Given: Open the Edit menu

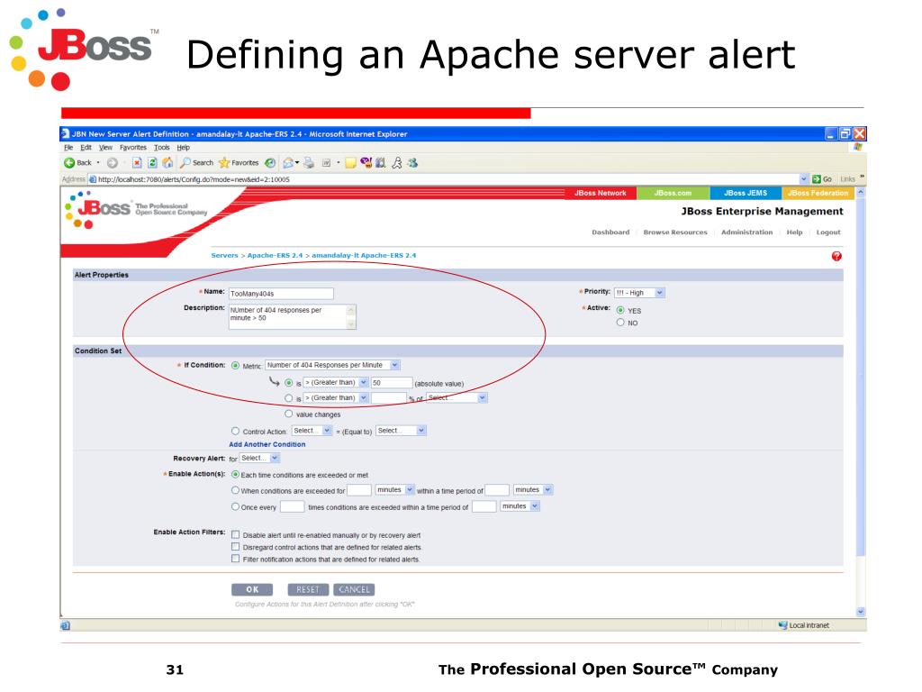Looking at the screenshot, I should (x=86, y=148).
